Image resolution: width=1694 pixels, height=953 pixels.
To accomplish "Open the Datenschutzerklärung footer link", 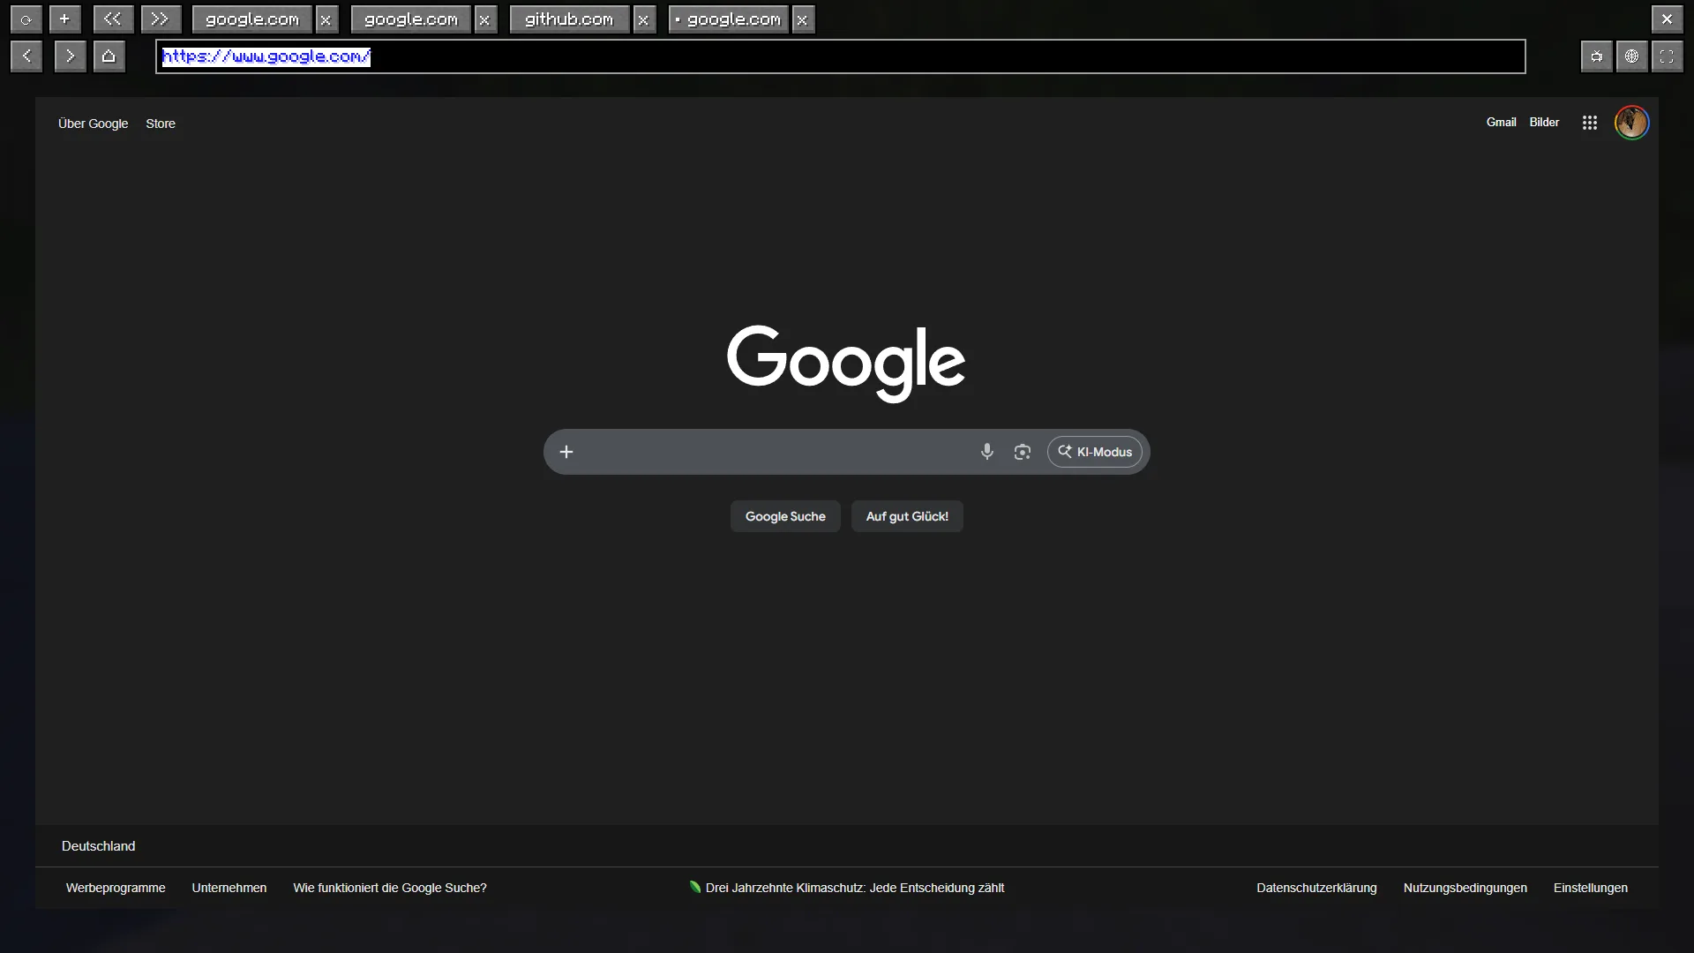I will 1316,888.
